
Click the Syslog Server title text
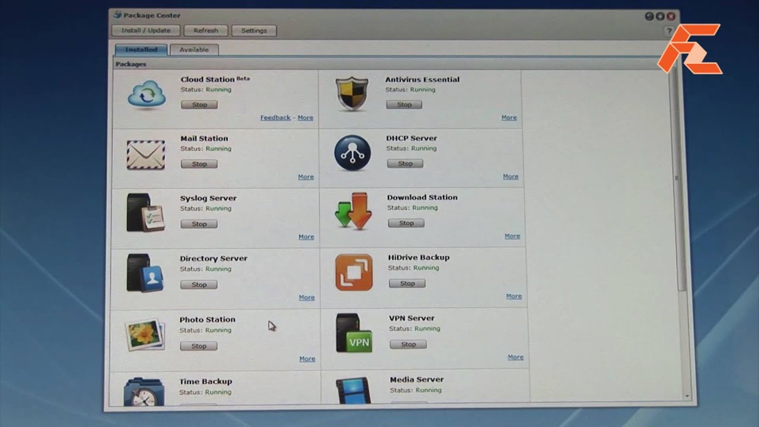(x=208, y=199)
